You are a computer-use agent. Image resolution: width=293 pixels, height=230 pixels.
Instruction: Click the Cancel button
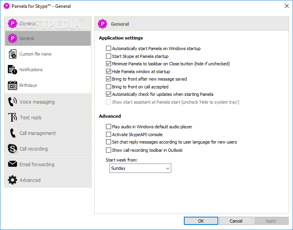(236, 221)
